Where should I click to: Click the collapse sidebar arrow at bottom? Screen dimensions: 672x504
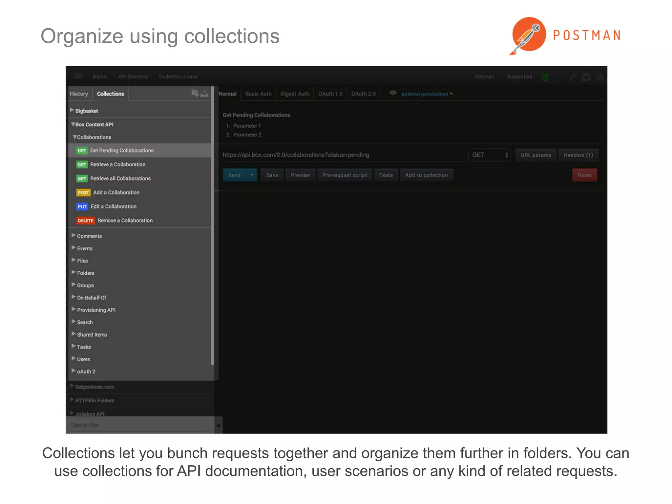[218, 426]
